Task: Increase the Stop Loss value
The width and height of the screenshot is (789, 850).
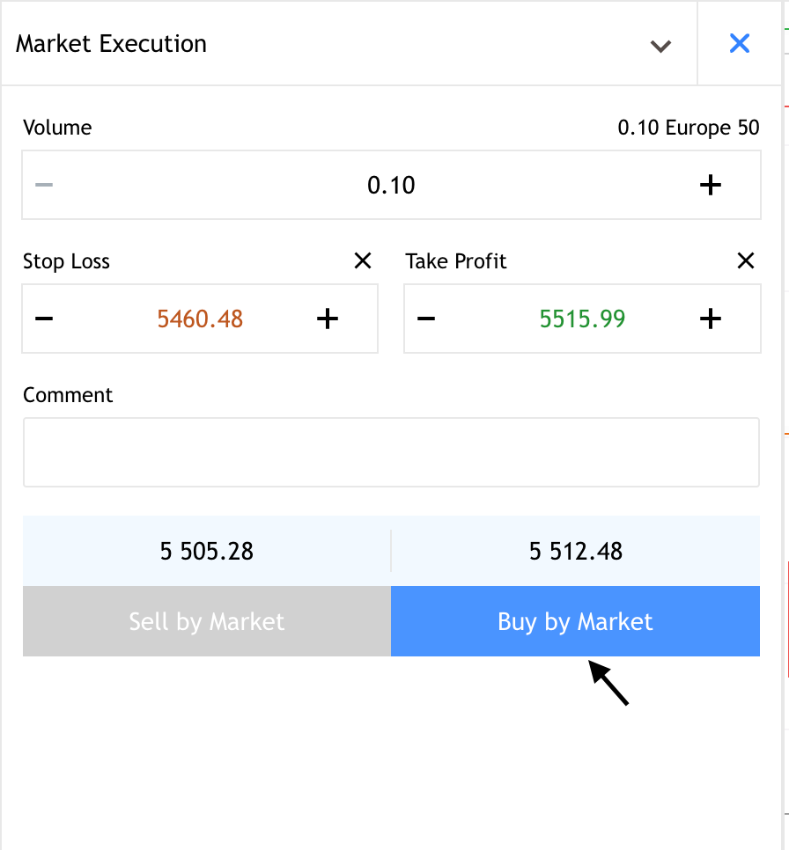Action: (328, 319)
